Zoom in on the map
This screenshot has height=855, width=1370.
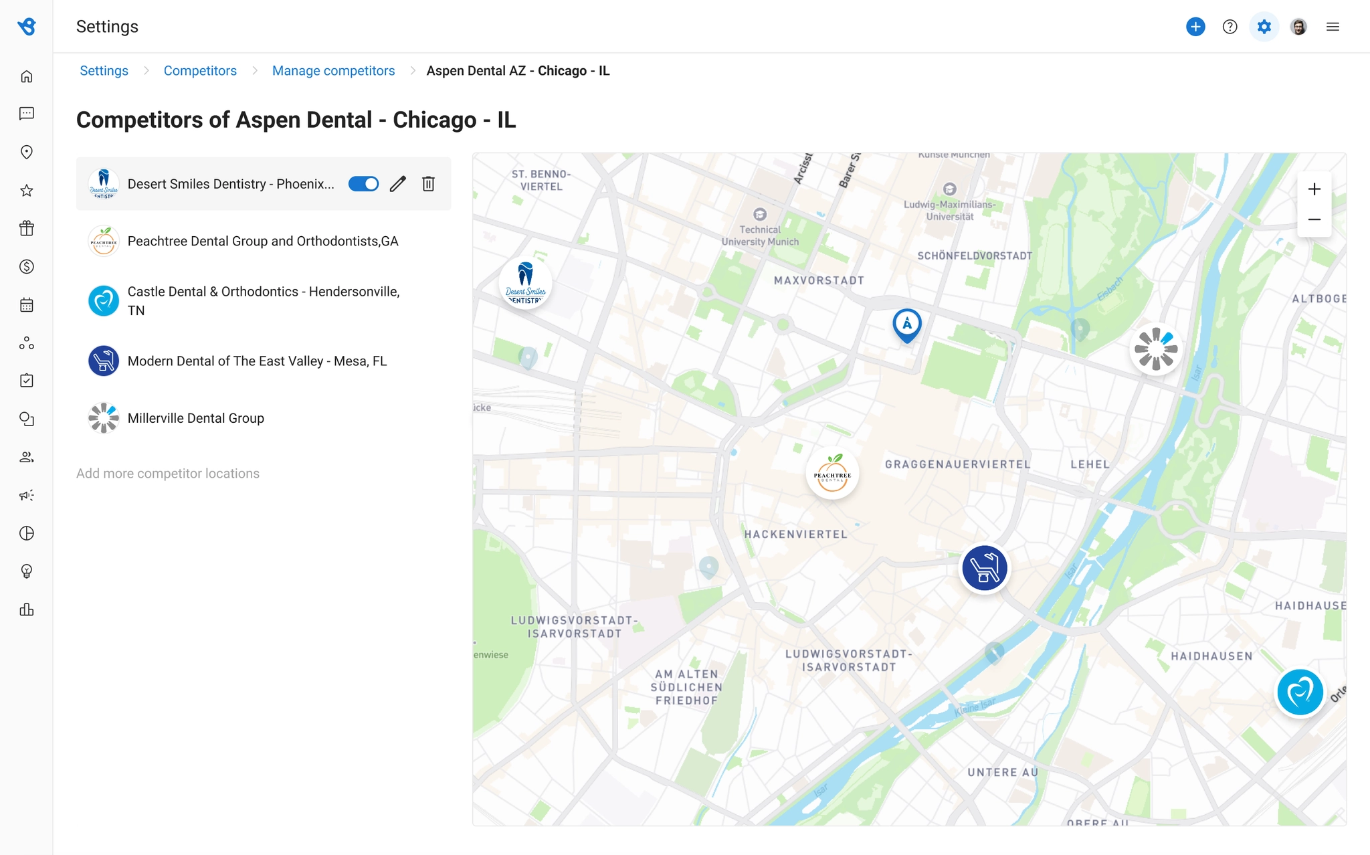(x=1314, y=189)
